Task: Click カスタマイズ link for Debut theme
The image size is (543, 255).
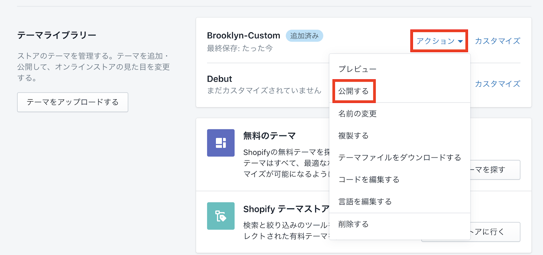Action: pos(497,84)
